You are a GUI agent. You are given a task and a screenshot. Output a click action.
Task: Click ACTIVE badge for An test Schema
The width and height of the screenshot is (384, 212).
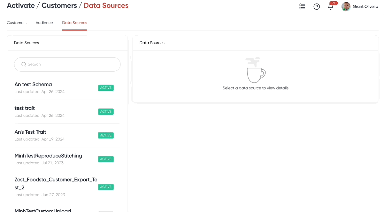(106, 88)
